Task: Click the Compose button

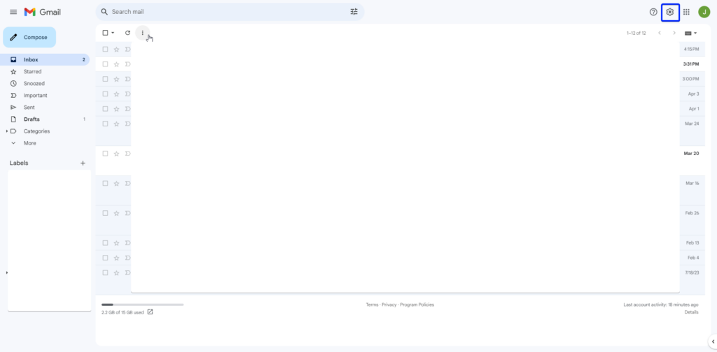Action: [29, 37]
